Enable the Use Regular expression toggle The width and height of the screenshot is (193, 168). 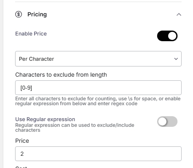tap(167, 122)
